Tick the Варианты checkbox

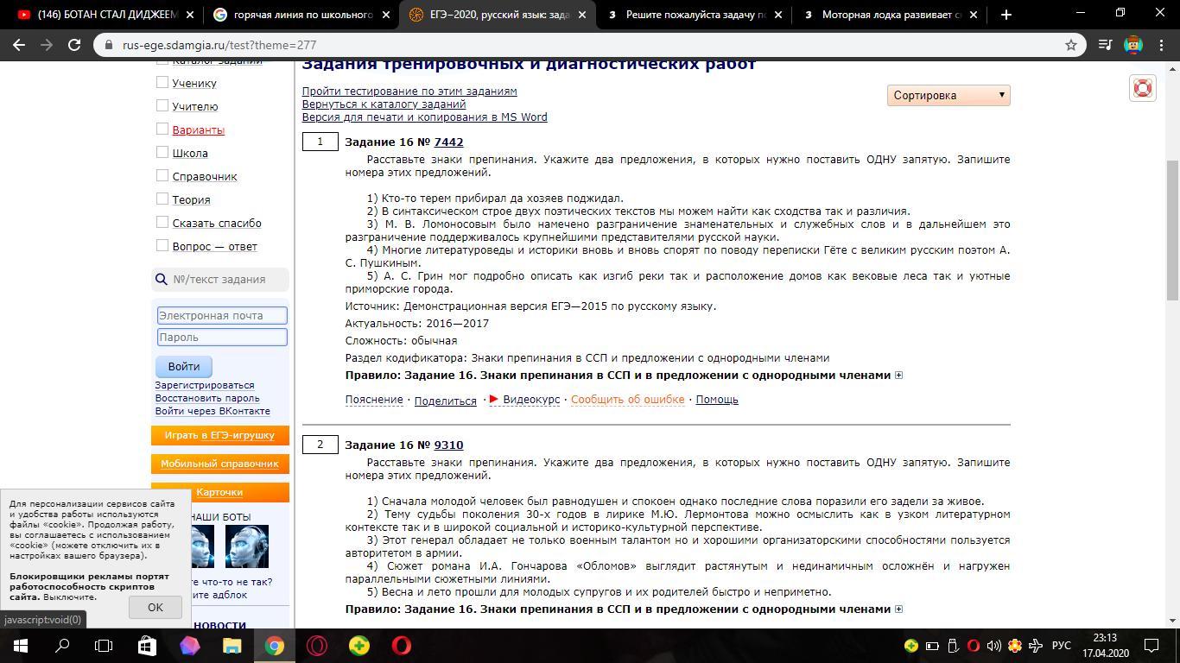tap(162, 129)
